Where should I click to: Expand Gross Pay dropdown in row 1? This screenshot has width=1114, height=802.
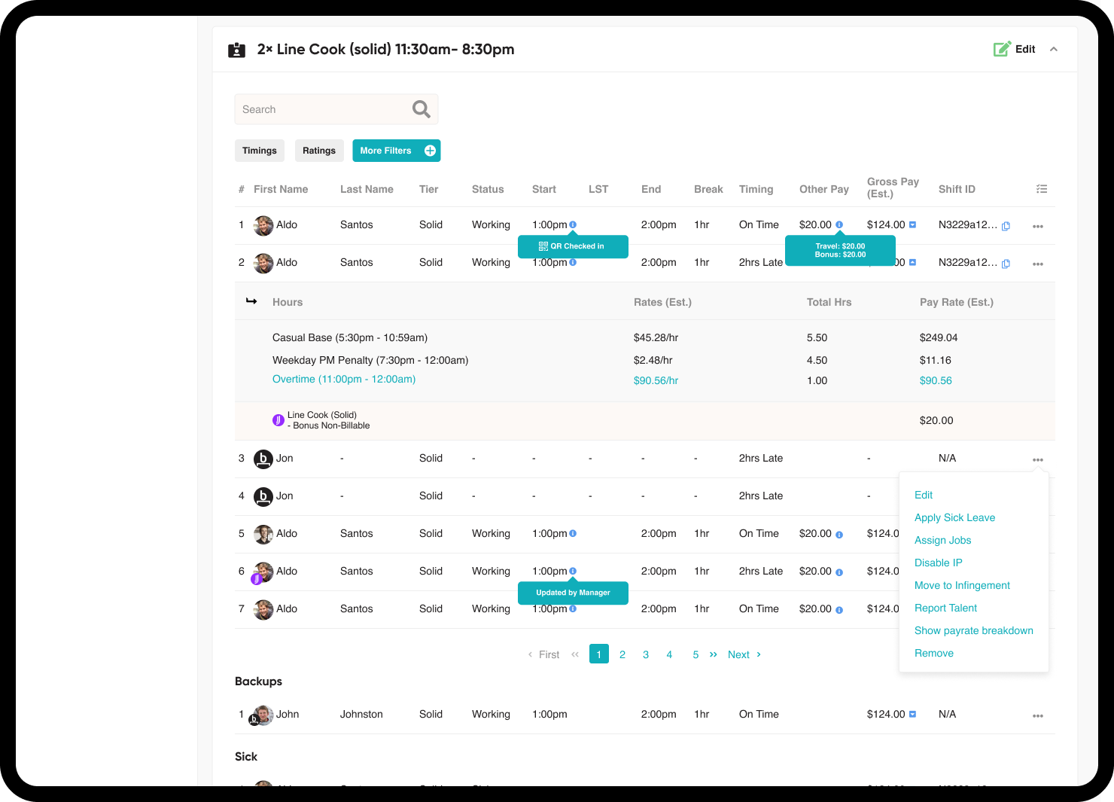(912, 224)
